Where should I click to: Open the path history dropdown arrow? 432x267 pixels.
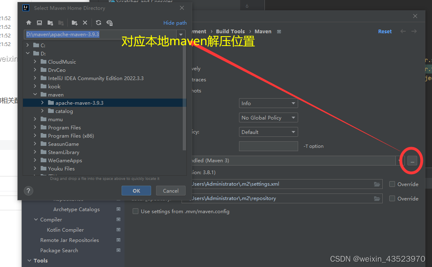point(181,35)
